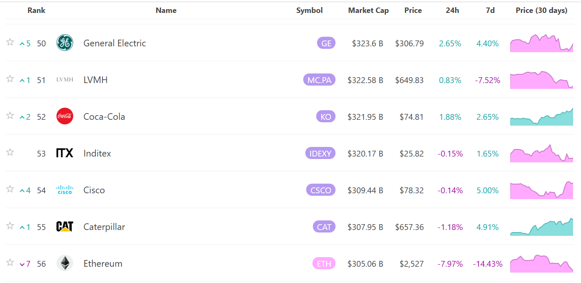The height and width of the screenshot is (283, 581).
Task: Click the Inditex ITX logo
Action: [65, 153]
